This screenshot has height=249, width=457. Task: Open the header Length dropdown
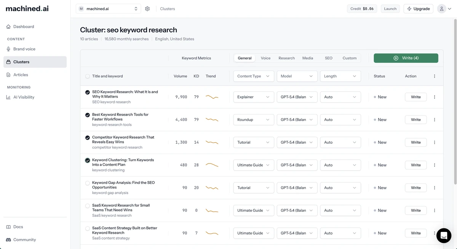340,76
